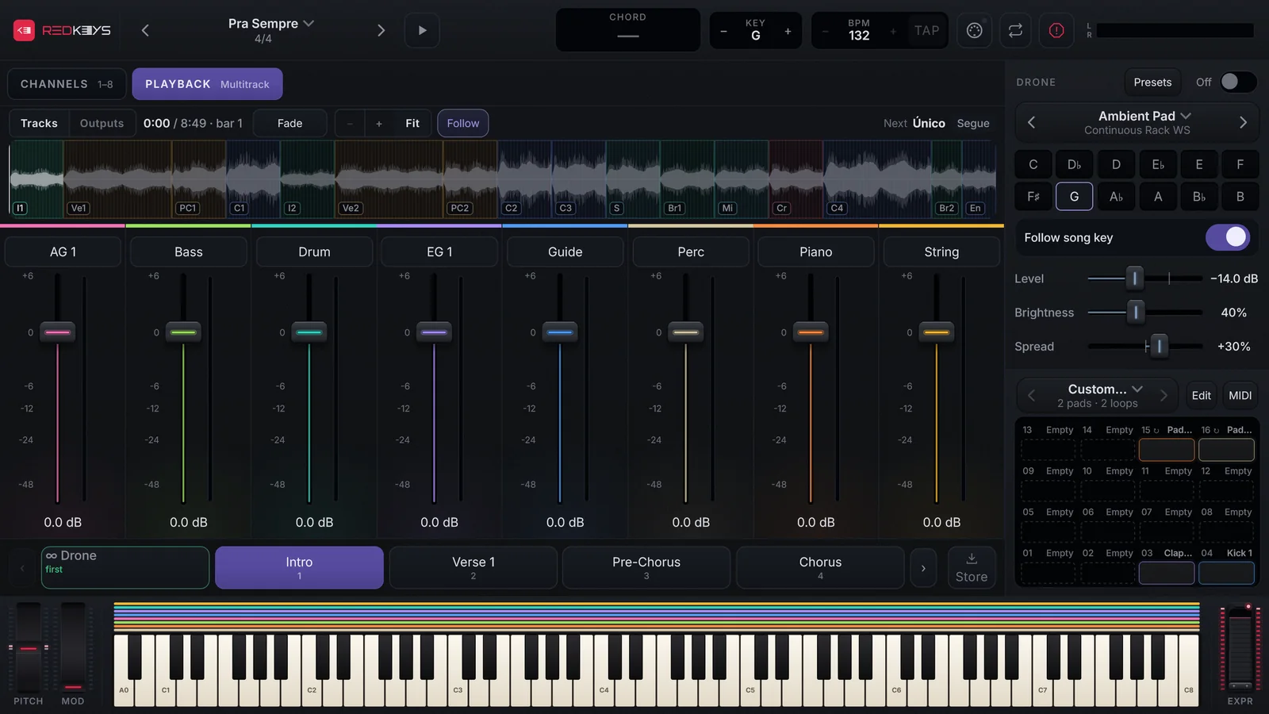The width and height of the screenshot is (1269, 714).
Task: Select drone key G
Action: point(1074,196)
